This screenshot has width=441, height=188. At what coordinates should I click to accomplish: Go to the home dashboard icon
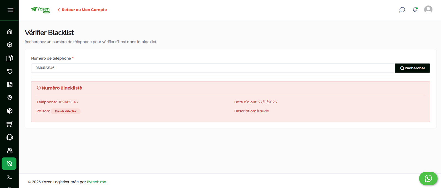point(10,32)
